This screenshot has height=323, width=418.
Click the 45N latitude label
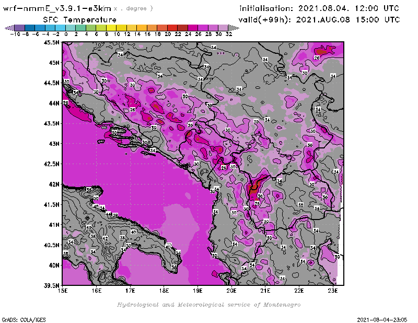tap(54, 63)
